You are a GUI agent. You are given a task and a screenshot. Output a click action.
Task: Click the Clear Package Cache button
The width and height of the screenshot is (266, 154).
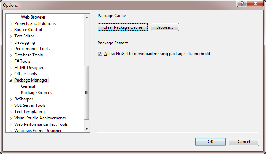123,27
